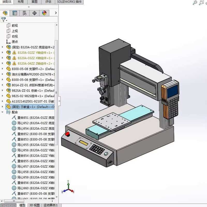Image resolution: width=207 pixels, height=207 pixels.
Task: Show more manager tabs with right chevron
Action: click(x=56, y=13)
